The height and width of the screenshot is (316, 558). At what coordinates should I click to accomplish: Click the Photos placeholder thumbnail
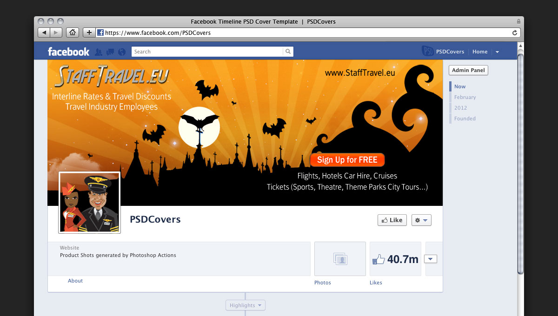tap(340, 259)
